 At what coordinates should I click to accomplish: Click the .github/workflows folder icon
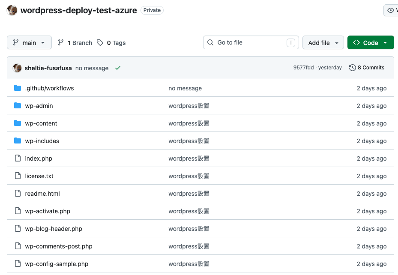point(18,88)
